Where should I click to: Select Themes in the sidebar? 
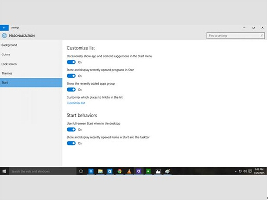pyautogui.click(x=31, y=73)
